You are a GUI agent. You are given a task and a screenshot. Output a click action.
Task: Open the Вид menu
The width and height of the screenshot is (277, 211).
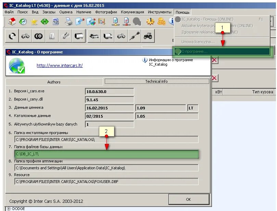[x=35, y=12]
